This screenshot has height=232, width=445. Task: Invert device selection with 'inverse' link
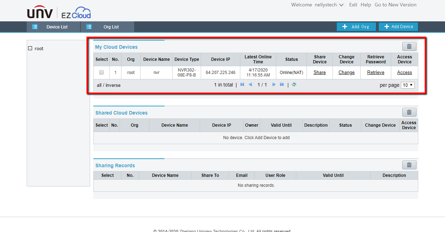coord(113,85)
